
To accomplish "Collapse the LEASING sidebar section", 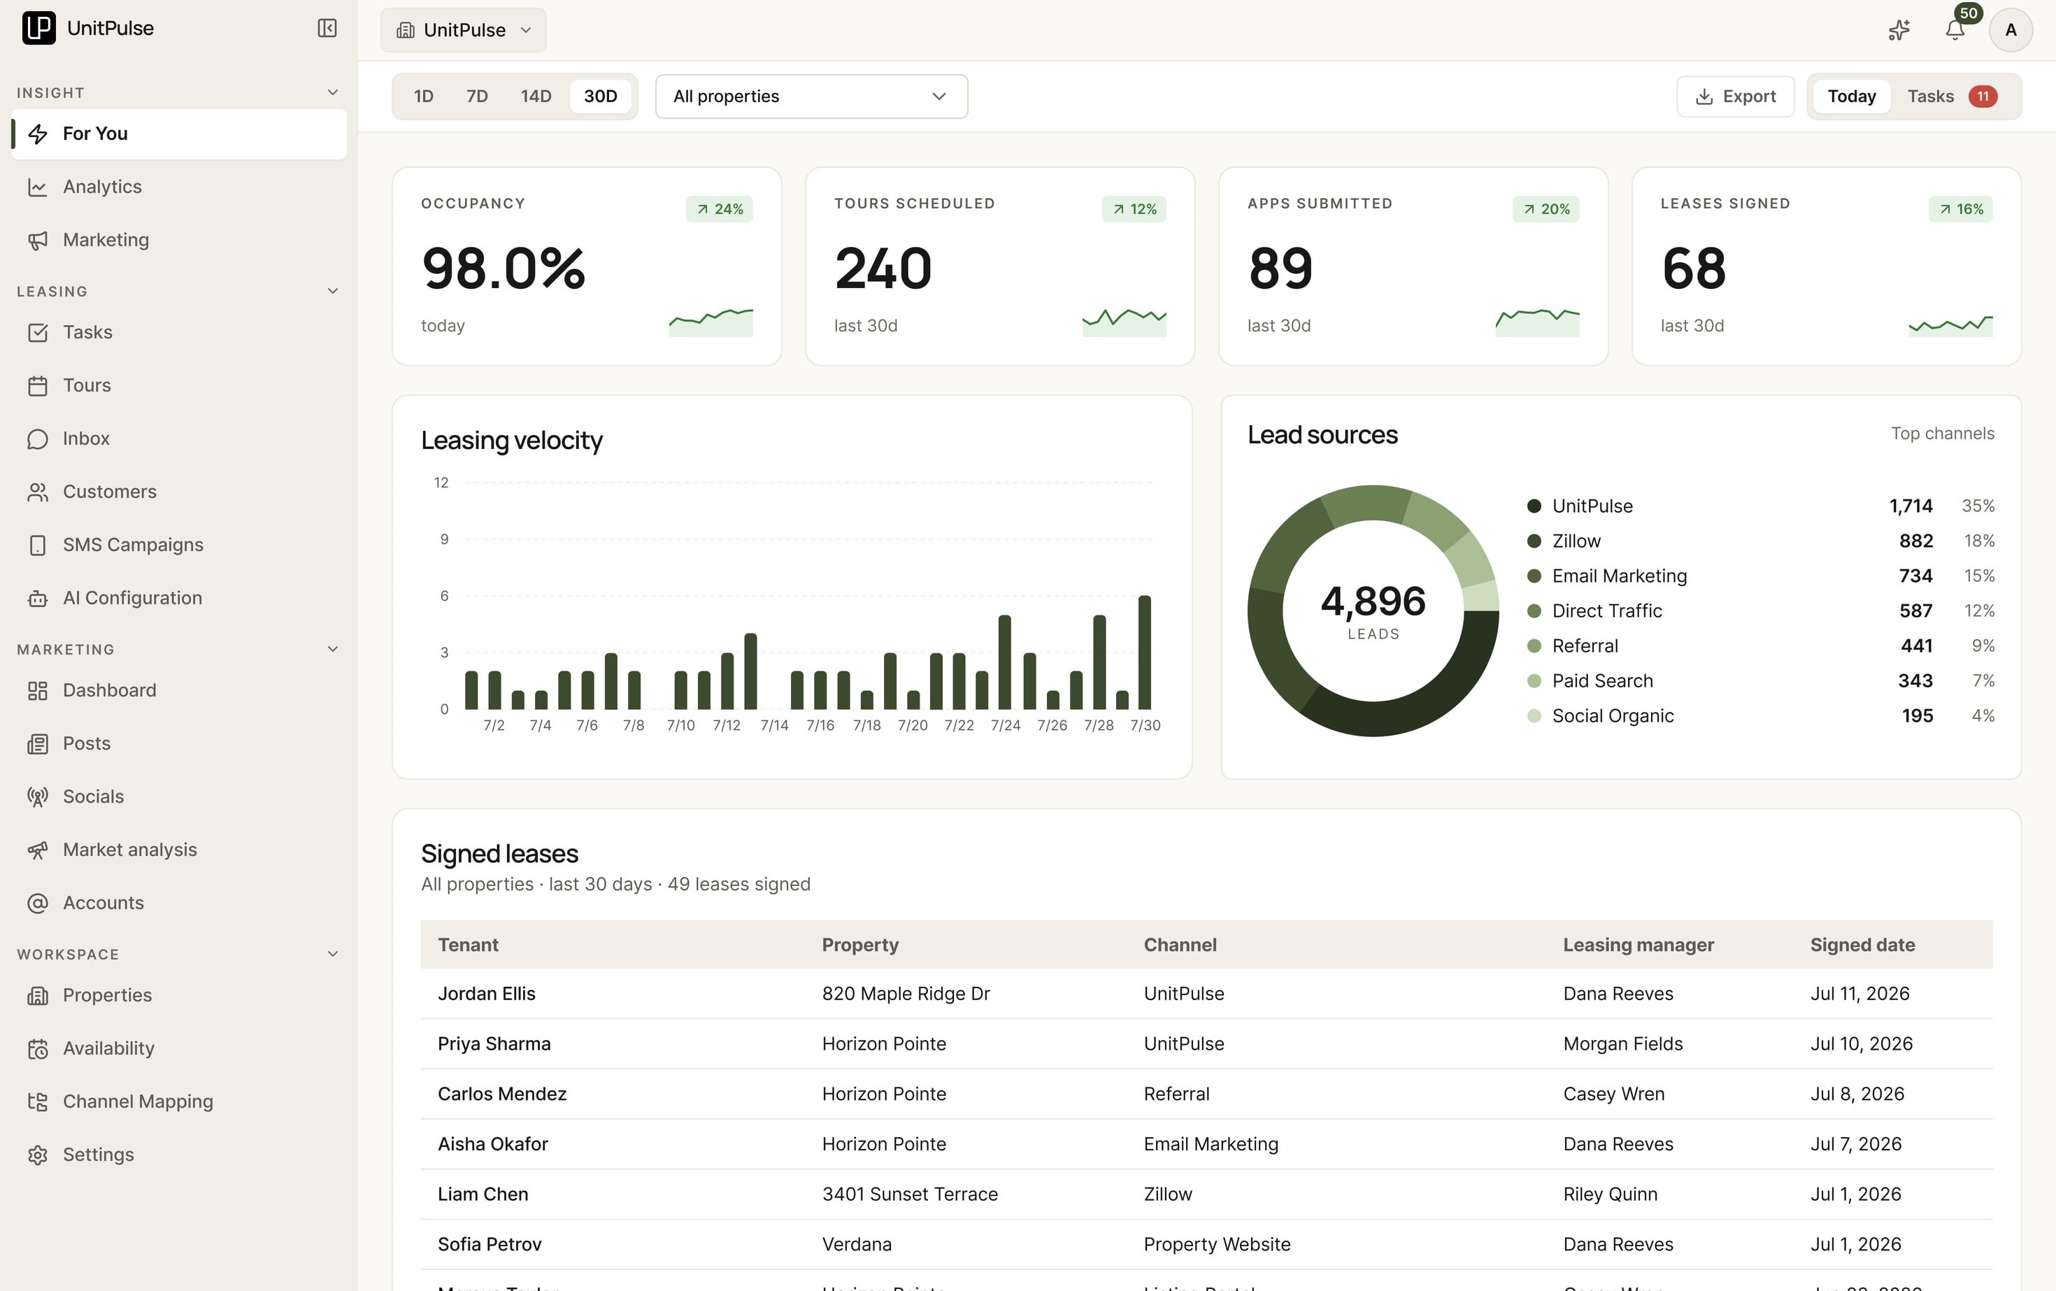I will [x=333, y=291].
